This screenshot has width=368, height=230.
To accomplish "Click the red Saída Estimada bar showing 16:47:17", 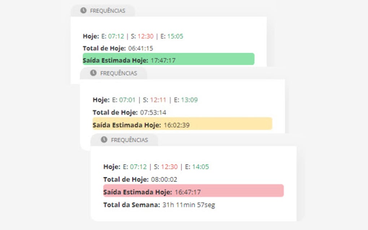I will point(193,191).
